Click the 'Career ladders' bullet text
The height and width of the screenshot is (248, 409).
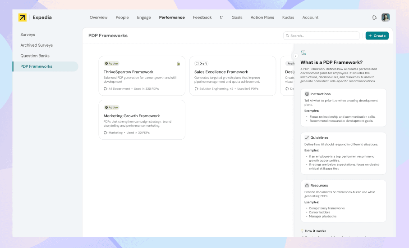(x=319, y=212)
